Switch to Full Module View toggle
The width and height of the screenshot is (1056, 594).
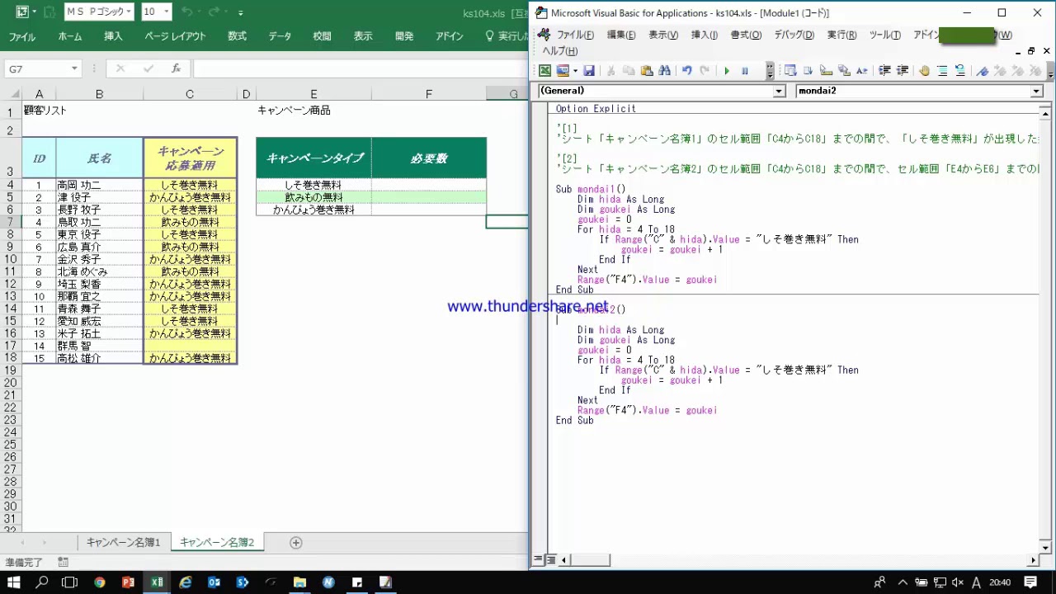[x=551, y=560]
